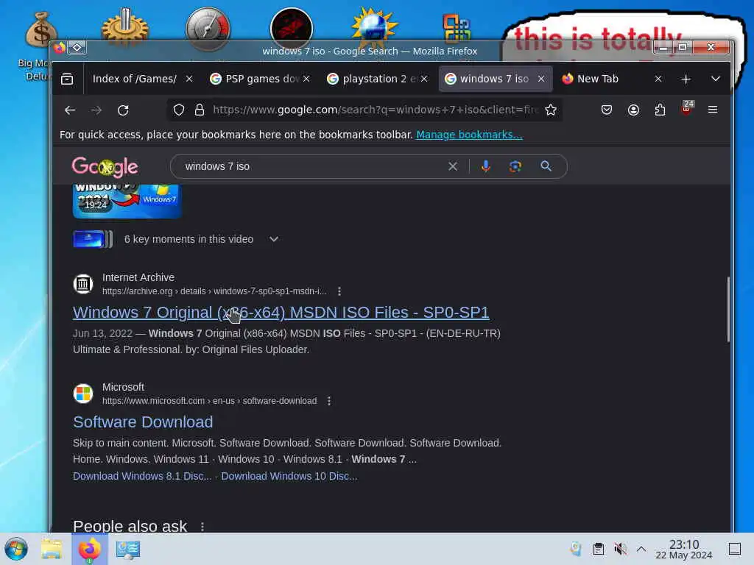Switch to Index of /Games/ tab

pyautogui.click(x=134, y=79)
